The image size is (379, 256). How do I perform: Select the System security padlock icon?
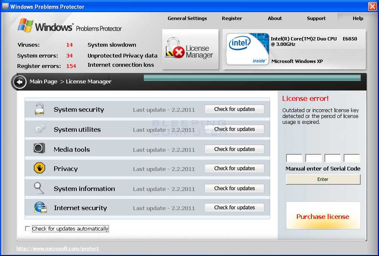[x=39, y=109]
